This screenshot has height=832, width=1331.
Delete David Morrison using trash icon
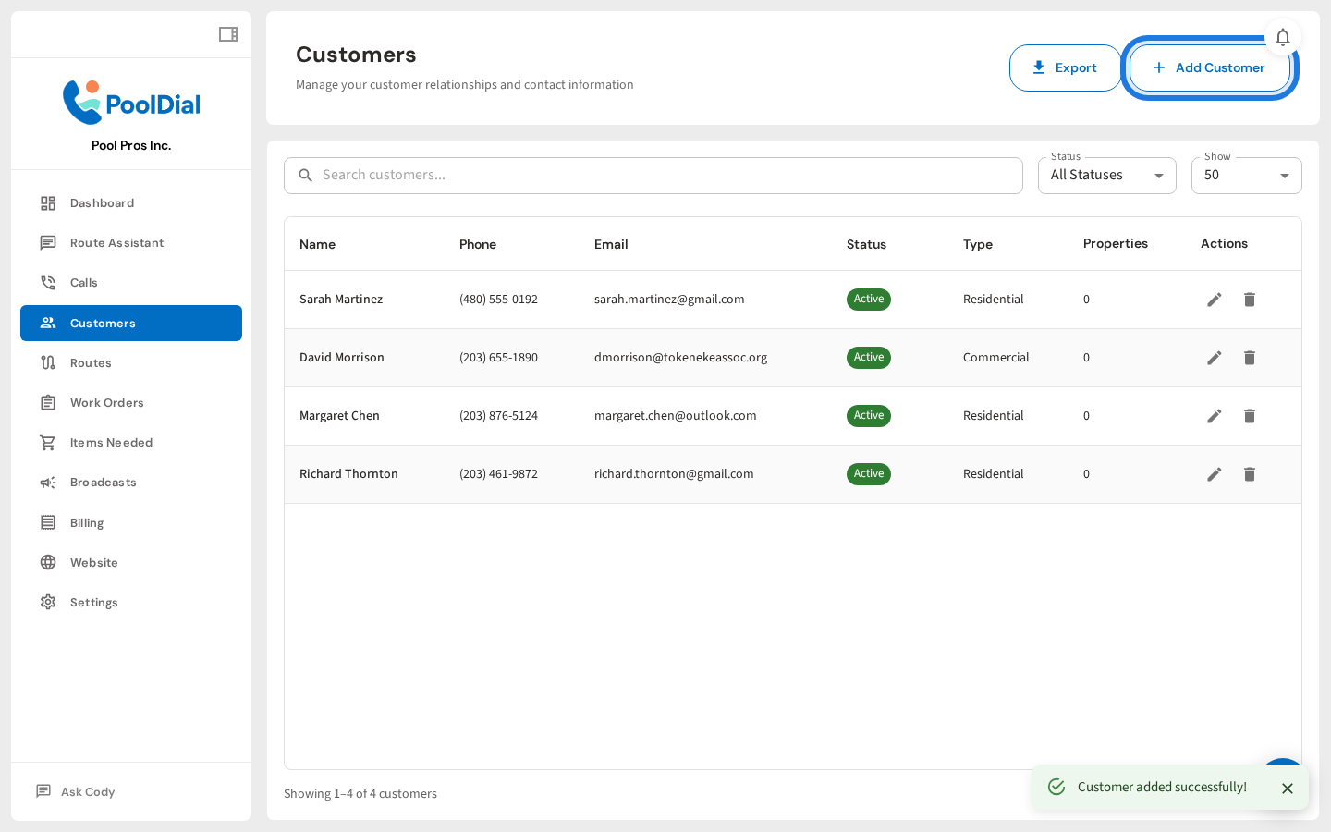click(x=1249, y=358)
